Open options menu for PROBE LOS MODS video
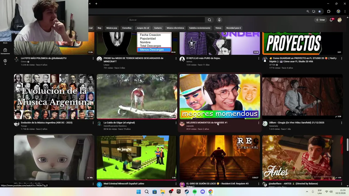The image size is (349, 196). (176, 58)
